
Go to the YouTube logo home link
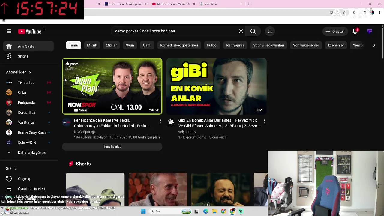pyautogui.click(x=30, y=31)
